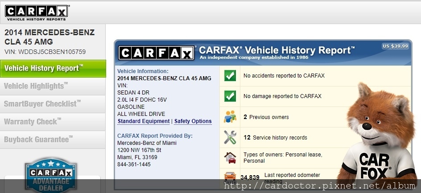This screenshot has width=421, height=193.
Task: Click 'An independent company established in 1986' tagline
Action: (x=254, y=57)
